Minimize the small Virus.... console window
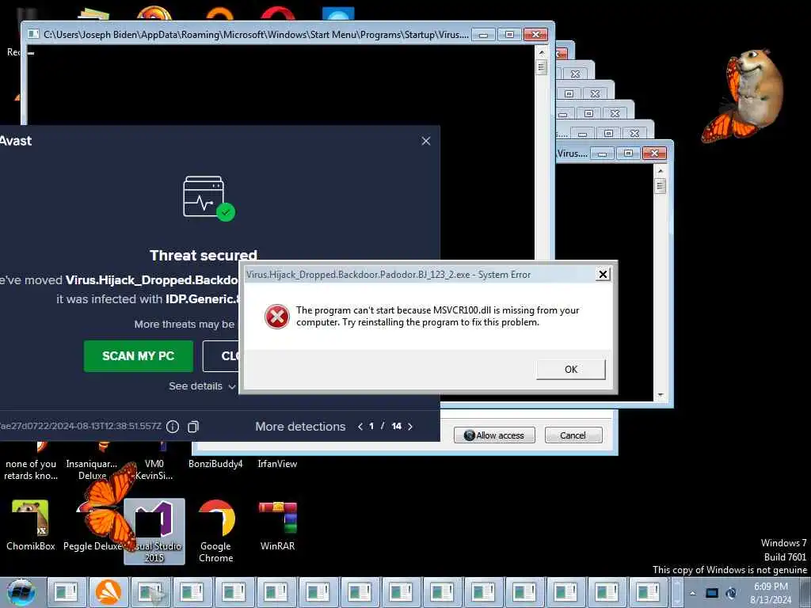Image resolution: width=811 pixels, height=608 pixels. tap(602, 154)
